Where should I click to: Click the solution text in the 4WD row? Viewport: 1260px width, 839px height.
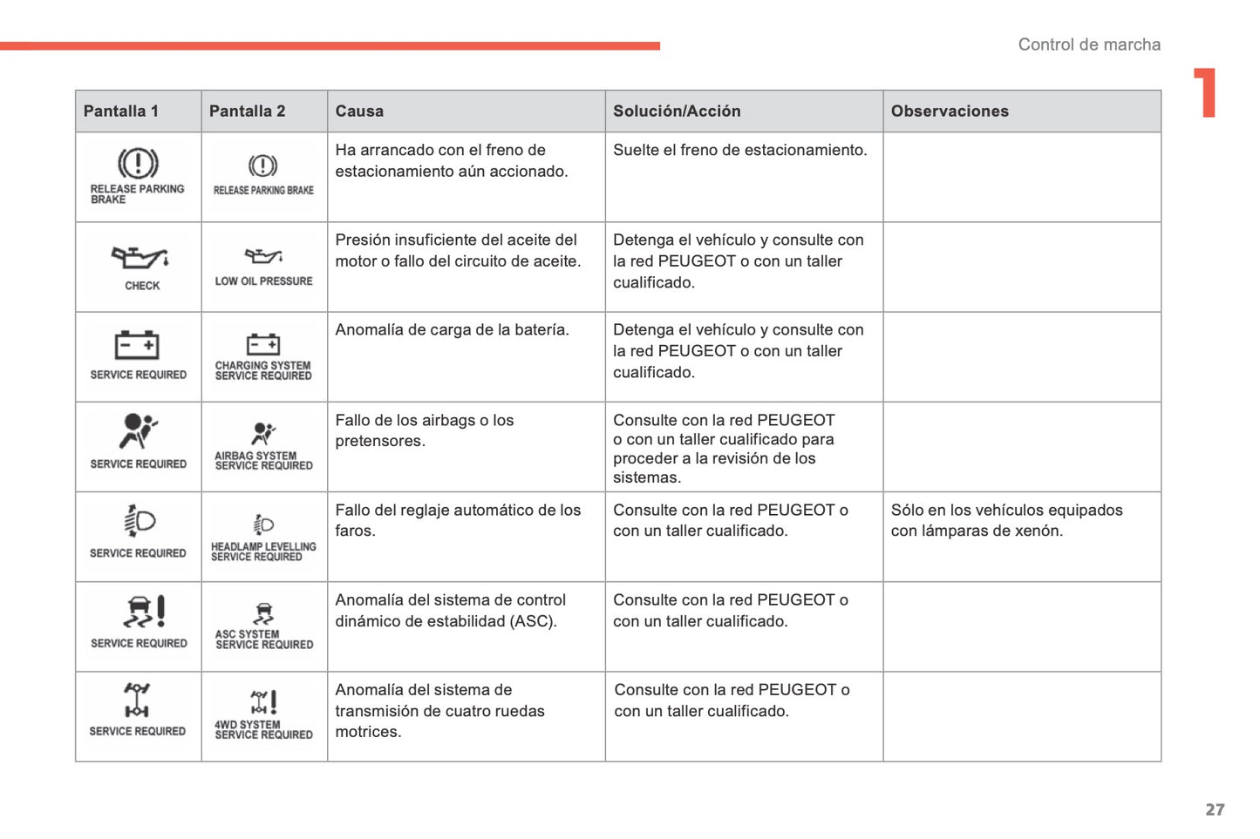point(732,700)
